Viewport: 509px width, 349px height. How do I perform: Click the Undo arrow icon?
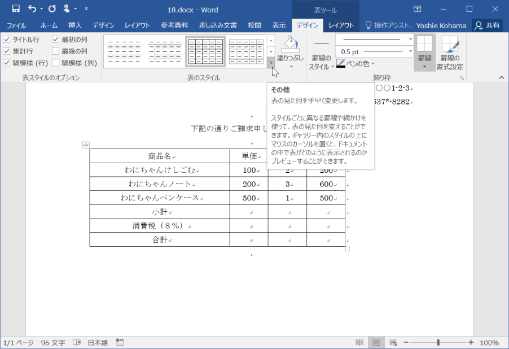tap(33, 9)
